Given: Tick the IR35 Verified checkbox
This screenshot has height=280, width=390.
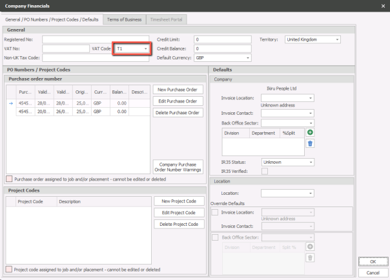Looking at the screenshot, I should pyautogui.click(x=265, y=171).
